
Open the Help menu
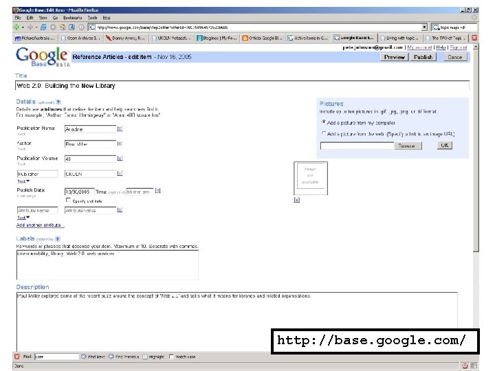(107, 18)
